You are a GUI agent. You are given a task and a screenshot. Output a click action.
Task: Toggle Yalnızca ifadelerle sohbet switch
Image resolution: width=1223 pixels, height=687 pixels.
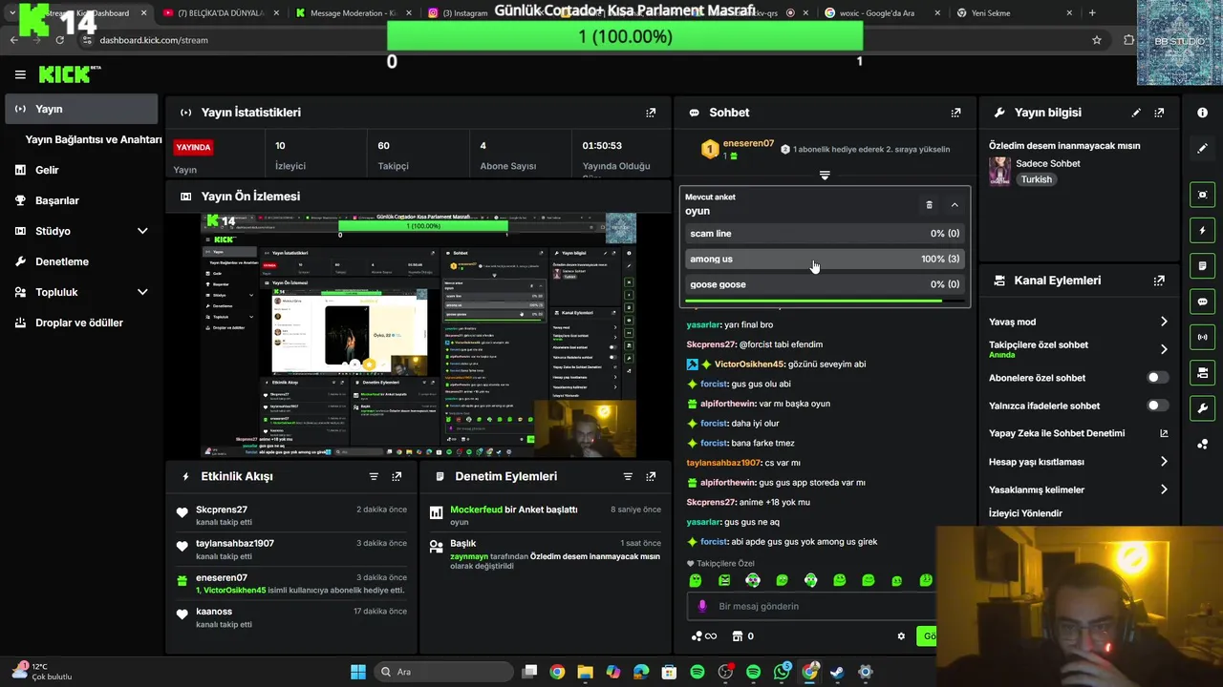coord(1157,406)
